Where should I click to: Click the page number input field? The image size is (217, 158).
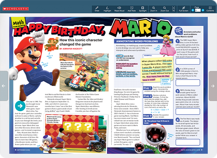coord(198,10)
